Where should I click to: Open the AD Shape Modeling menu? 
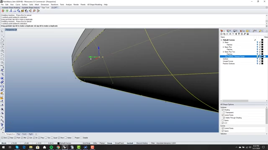point(95,5)
